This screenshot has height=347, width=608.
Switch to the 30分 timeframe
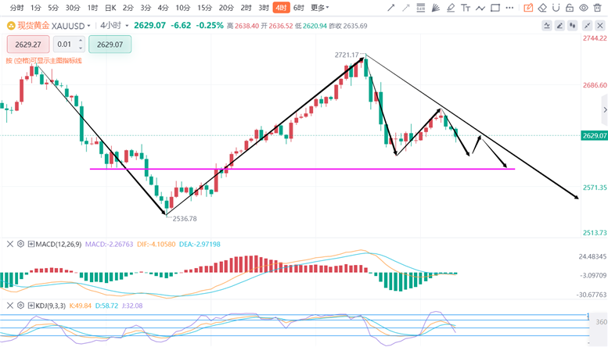point(73,8)
